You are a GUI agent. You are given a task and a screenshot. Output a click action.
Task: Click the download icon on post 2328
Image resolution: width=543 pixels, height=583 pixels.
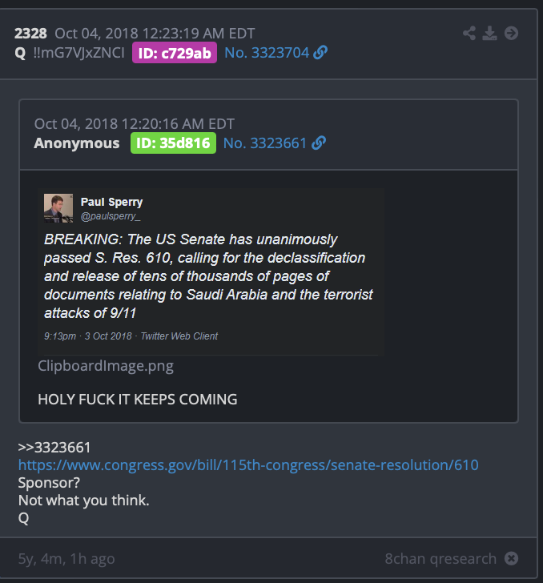(x=489, y=33)
